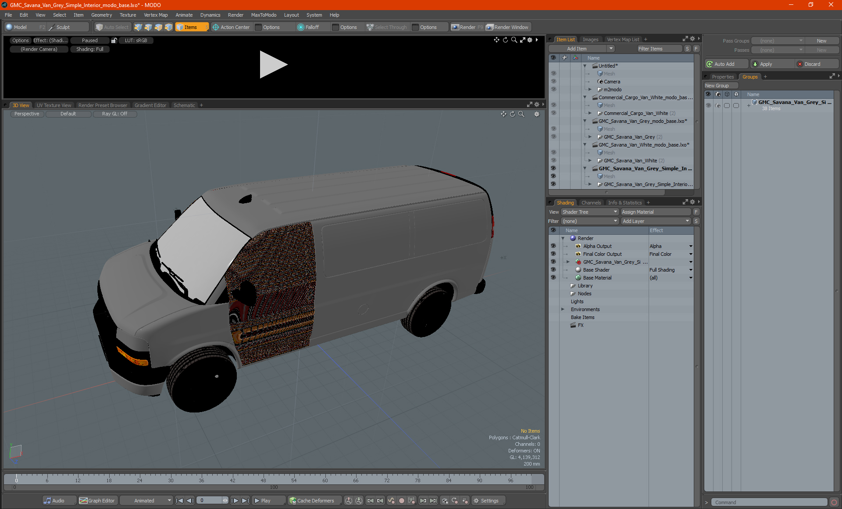Go to first frame
The image size is (842, 509).
tap(179, 501)
